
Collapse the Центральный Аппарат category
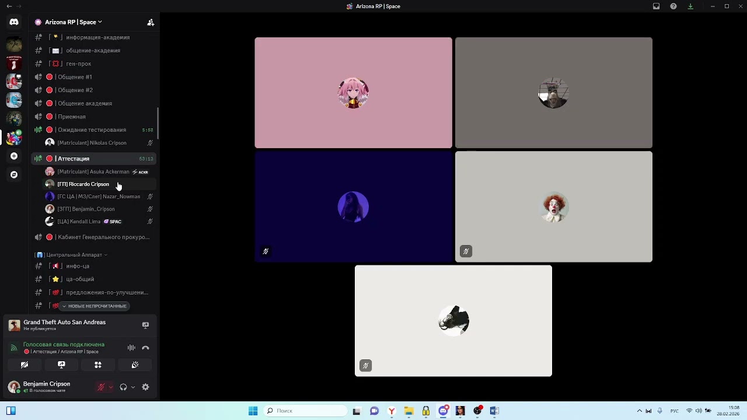tap(71, 255)
